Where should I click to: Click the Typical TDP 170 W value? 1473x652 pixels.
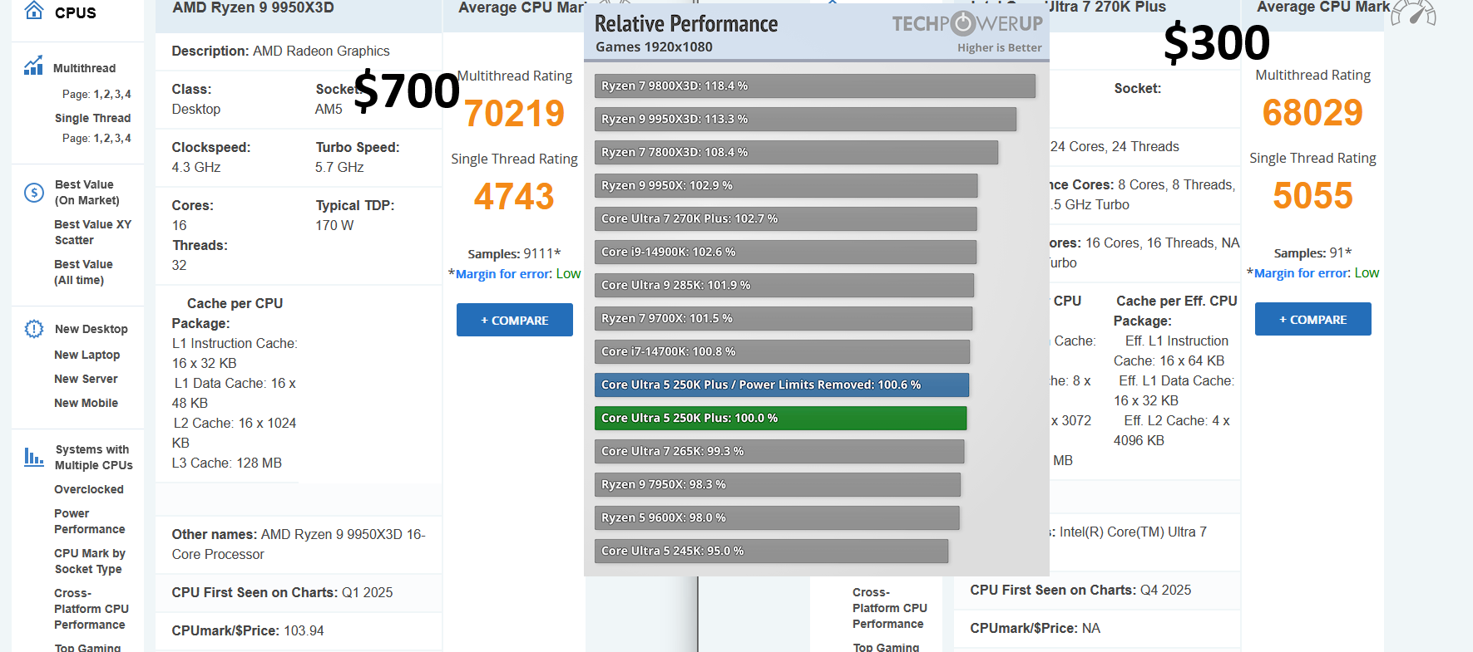point(334,225)
